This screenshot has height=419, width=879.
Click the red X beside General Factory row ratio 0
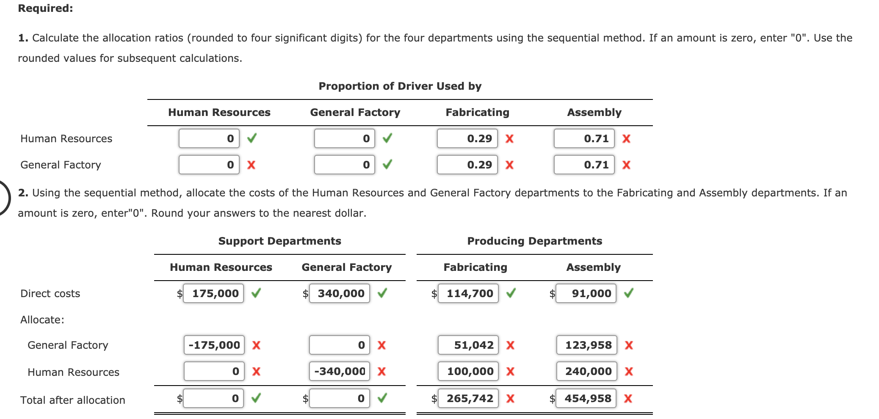click(x=251, y=165)
